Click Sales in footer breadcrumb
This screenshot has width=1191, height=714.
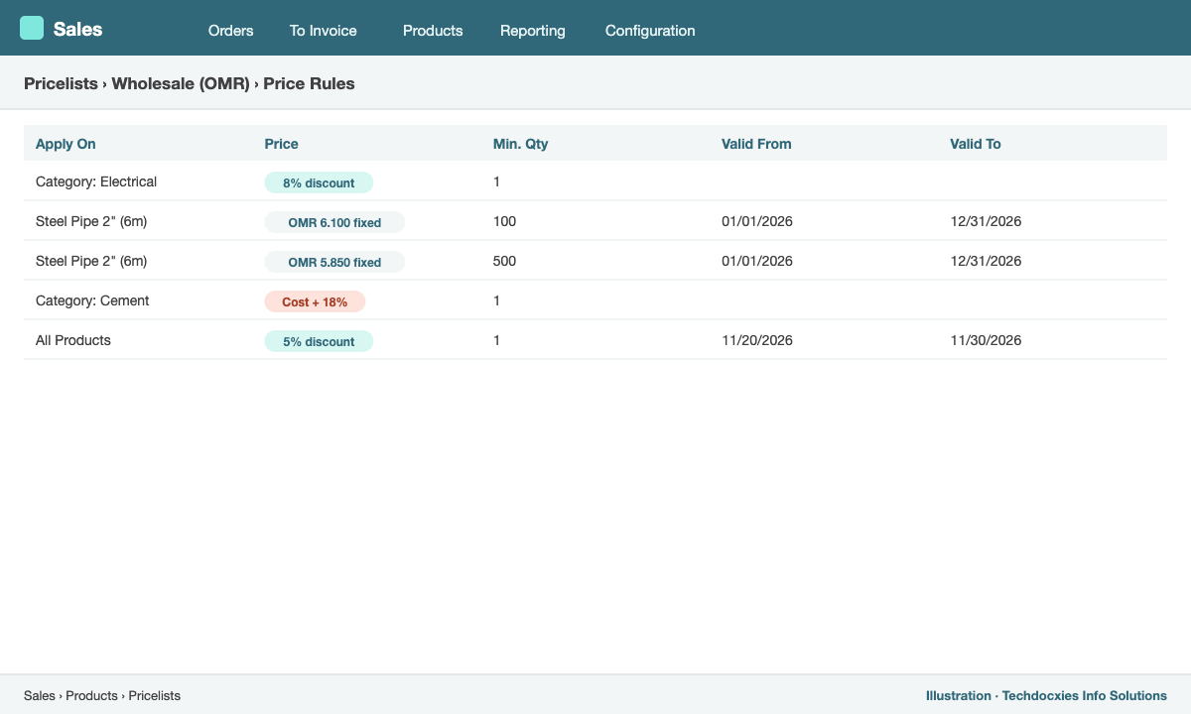(x=40, y=695)
